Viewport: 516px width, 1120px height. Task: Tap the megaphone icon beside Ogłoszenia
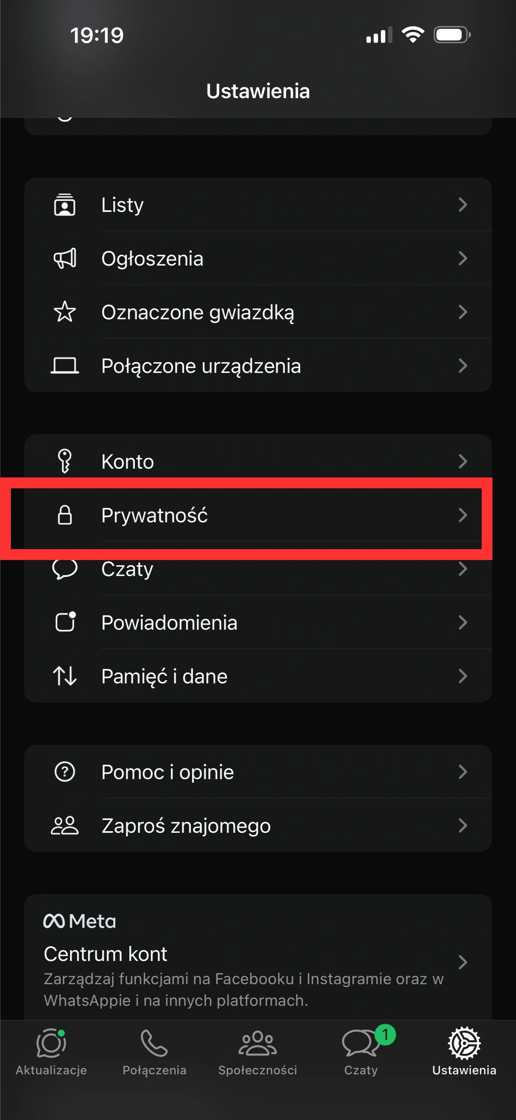point(65,258)
